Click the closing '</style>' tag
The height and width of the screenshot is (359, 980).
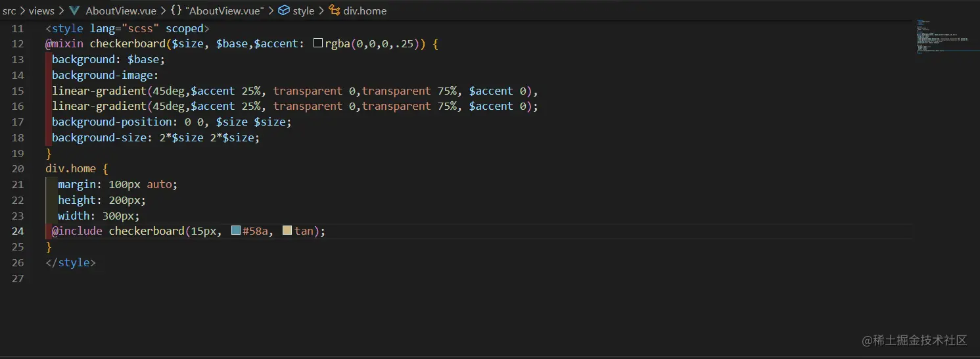(x=70, y=262)
